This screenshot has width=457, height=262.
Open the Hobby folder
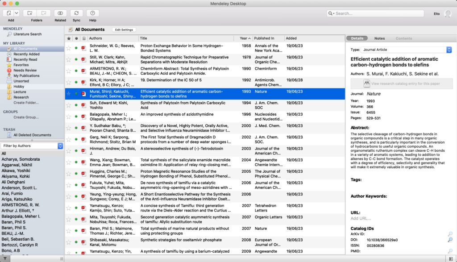(19, 87)
